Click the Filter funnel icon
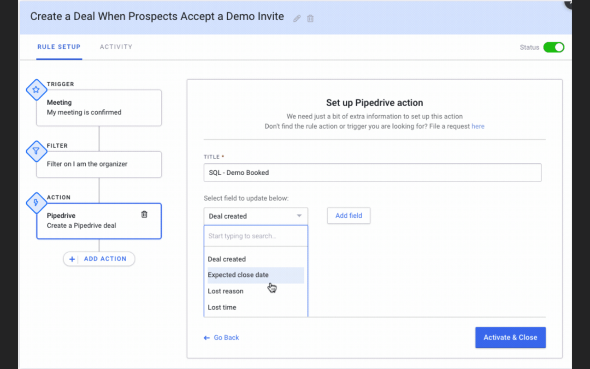Viewport: 590px width, 369px height. pos(36,151)
